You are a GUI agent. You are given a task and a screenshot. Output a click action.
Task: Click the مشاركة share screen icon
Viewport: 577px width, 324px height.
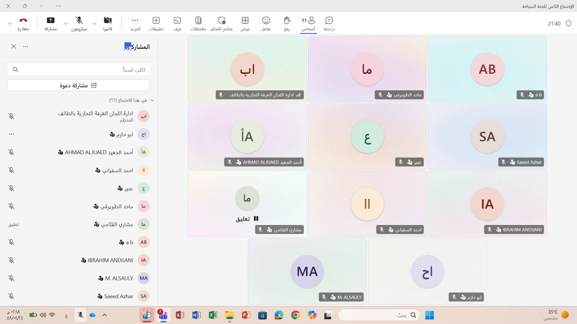click(51, 23)
